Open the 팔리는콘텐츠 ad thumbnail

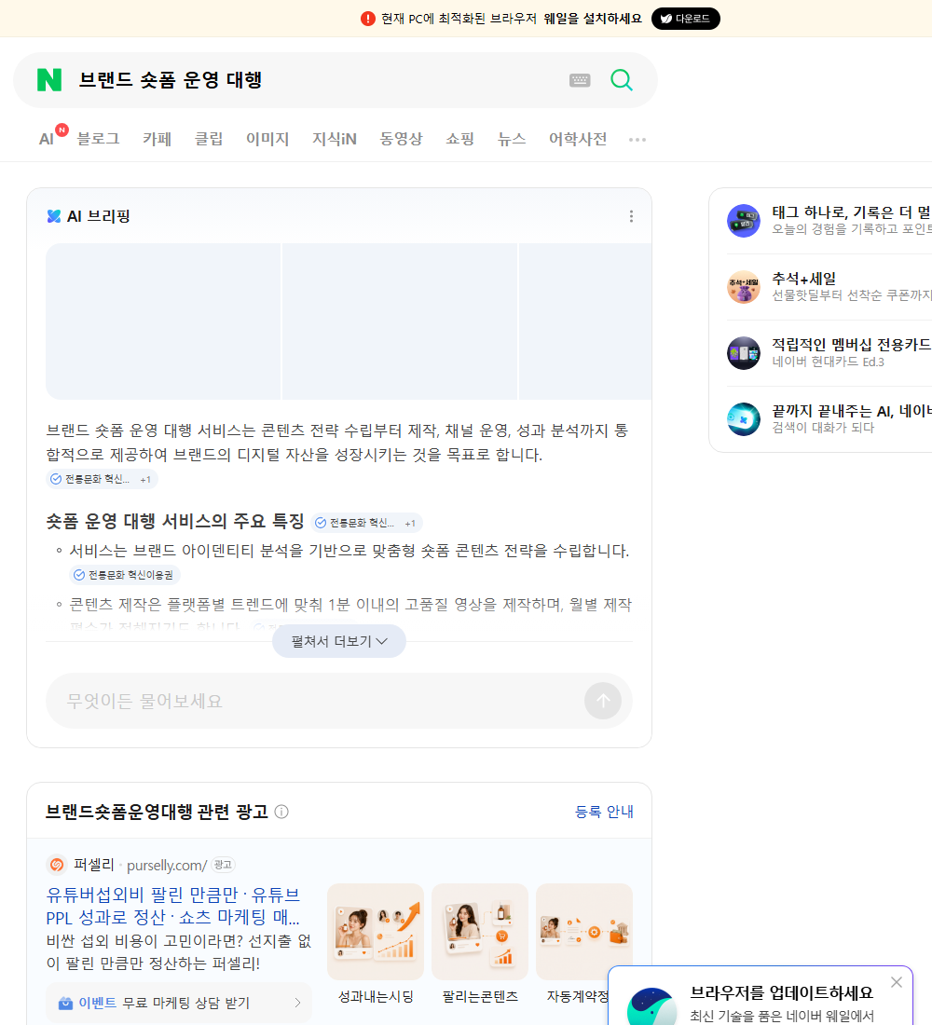pyautogui.click(x=479, y=932)
